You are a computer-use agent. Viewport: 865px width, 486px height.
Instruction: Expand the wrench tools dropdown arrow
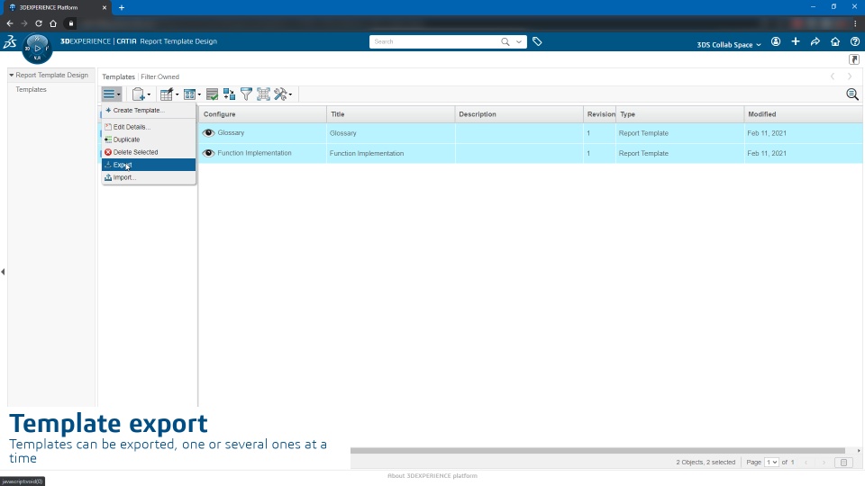pos(290,94)
